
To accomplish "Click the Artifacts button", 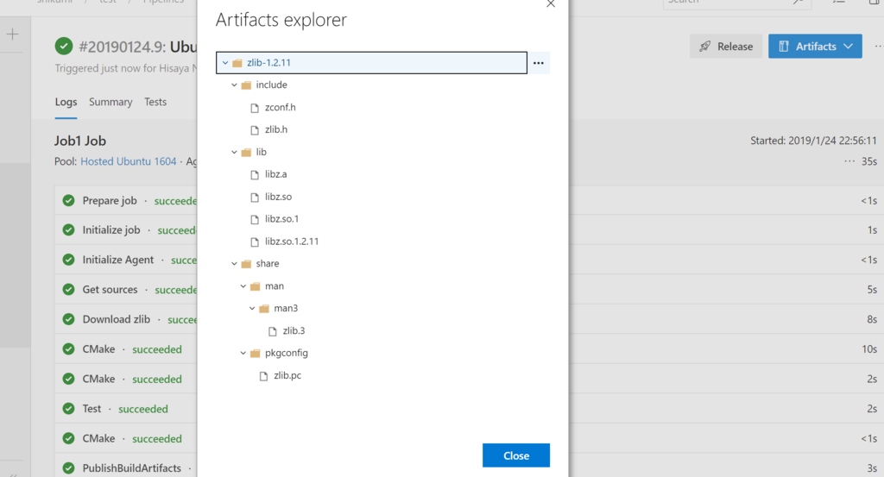I will click(815, 47).
